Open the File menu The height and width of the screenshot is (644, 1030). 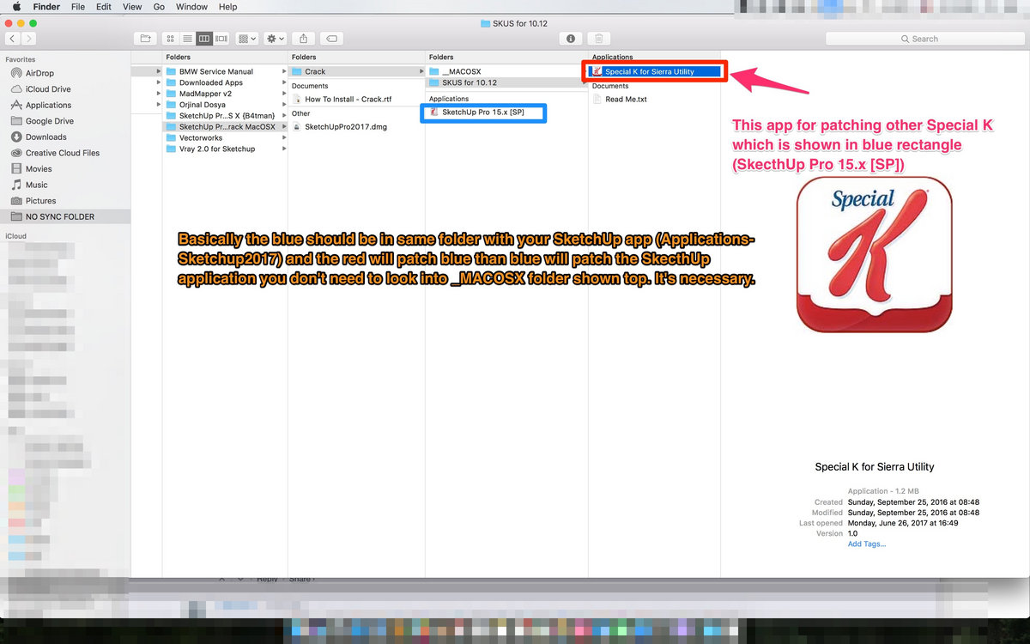tap(78, 7)
